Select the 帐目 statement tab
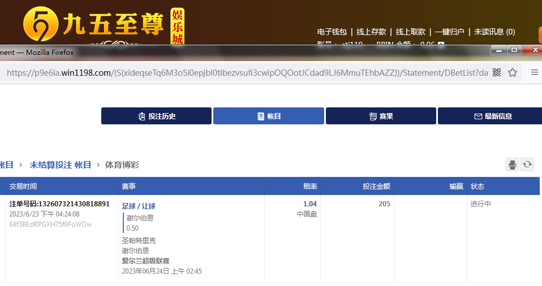 point(269,116)
